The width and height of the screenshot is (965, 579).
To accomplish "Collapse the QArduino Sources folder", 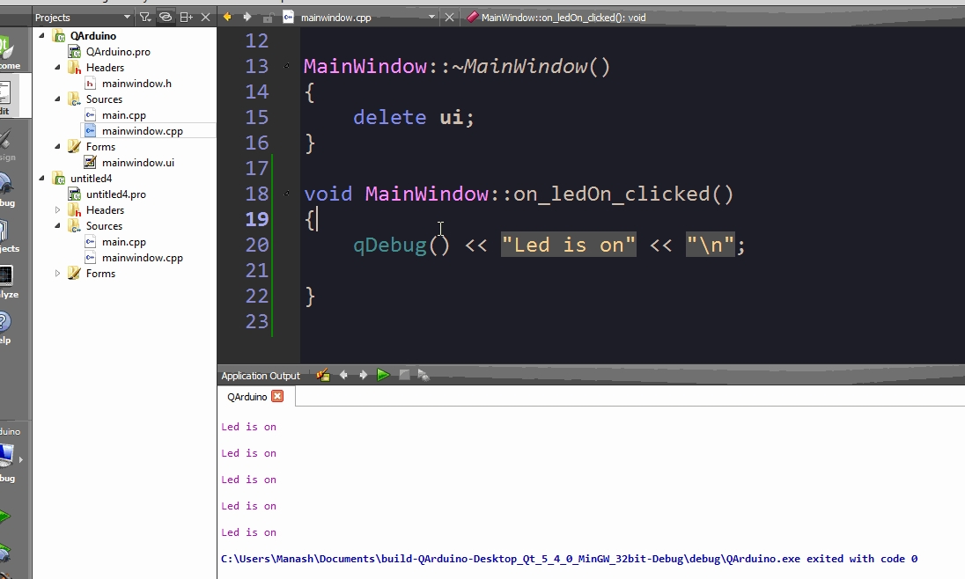I will coord(57,99).
